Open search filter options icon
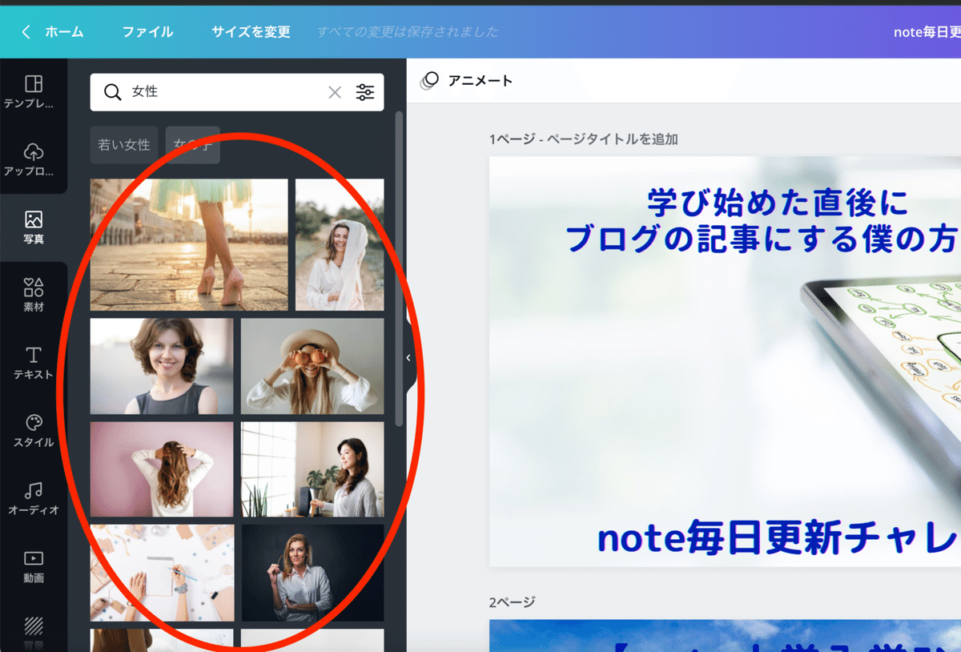 coord(365,92)
